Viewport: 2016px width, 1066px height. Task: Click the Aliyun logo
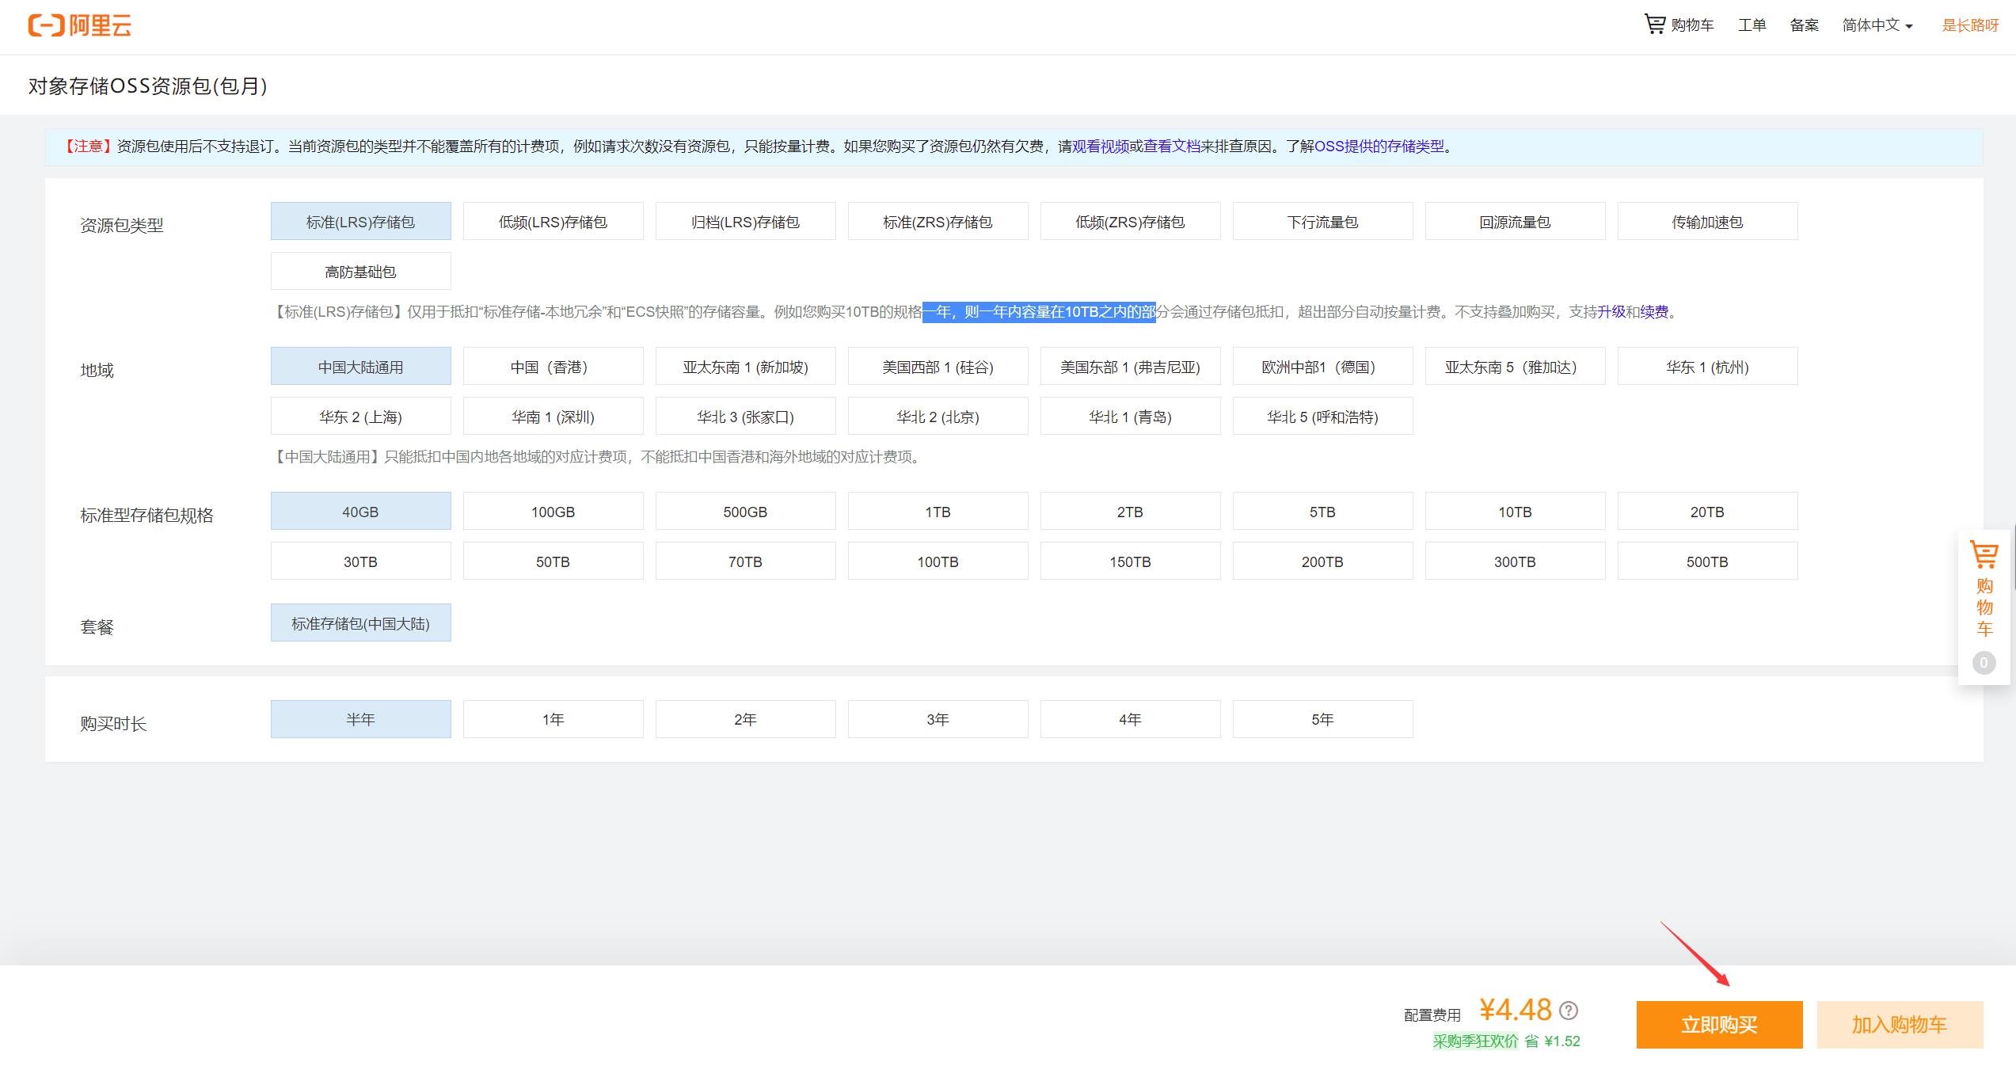pos(79,25)
